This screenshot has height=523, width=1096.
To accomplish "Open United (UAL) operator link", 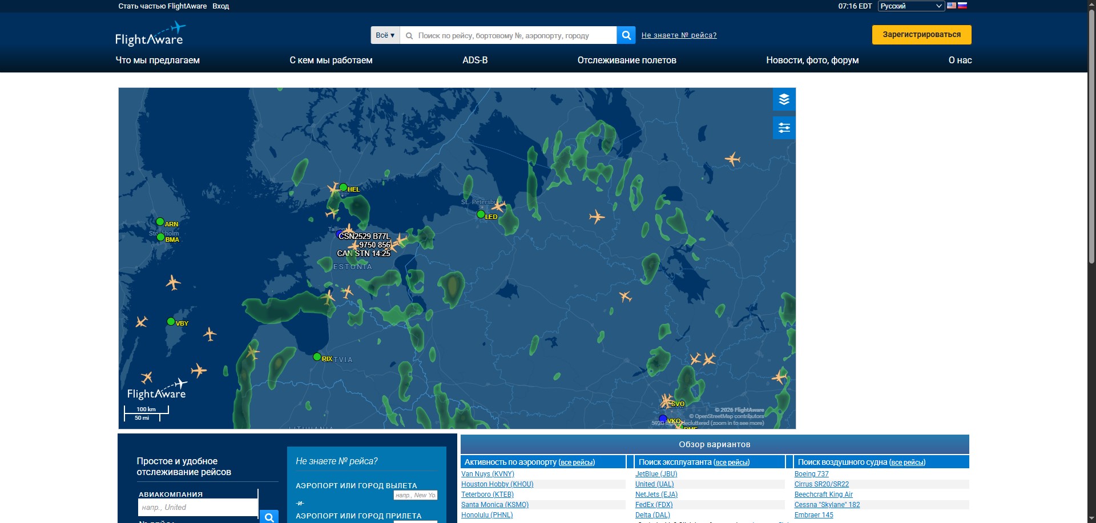I will click(654, 484).
